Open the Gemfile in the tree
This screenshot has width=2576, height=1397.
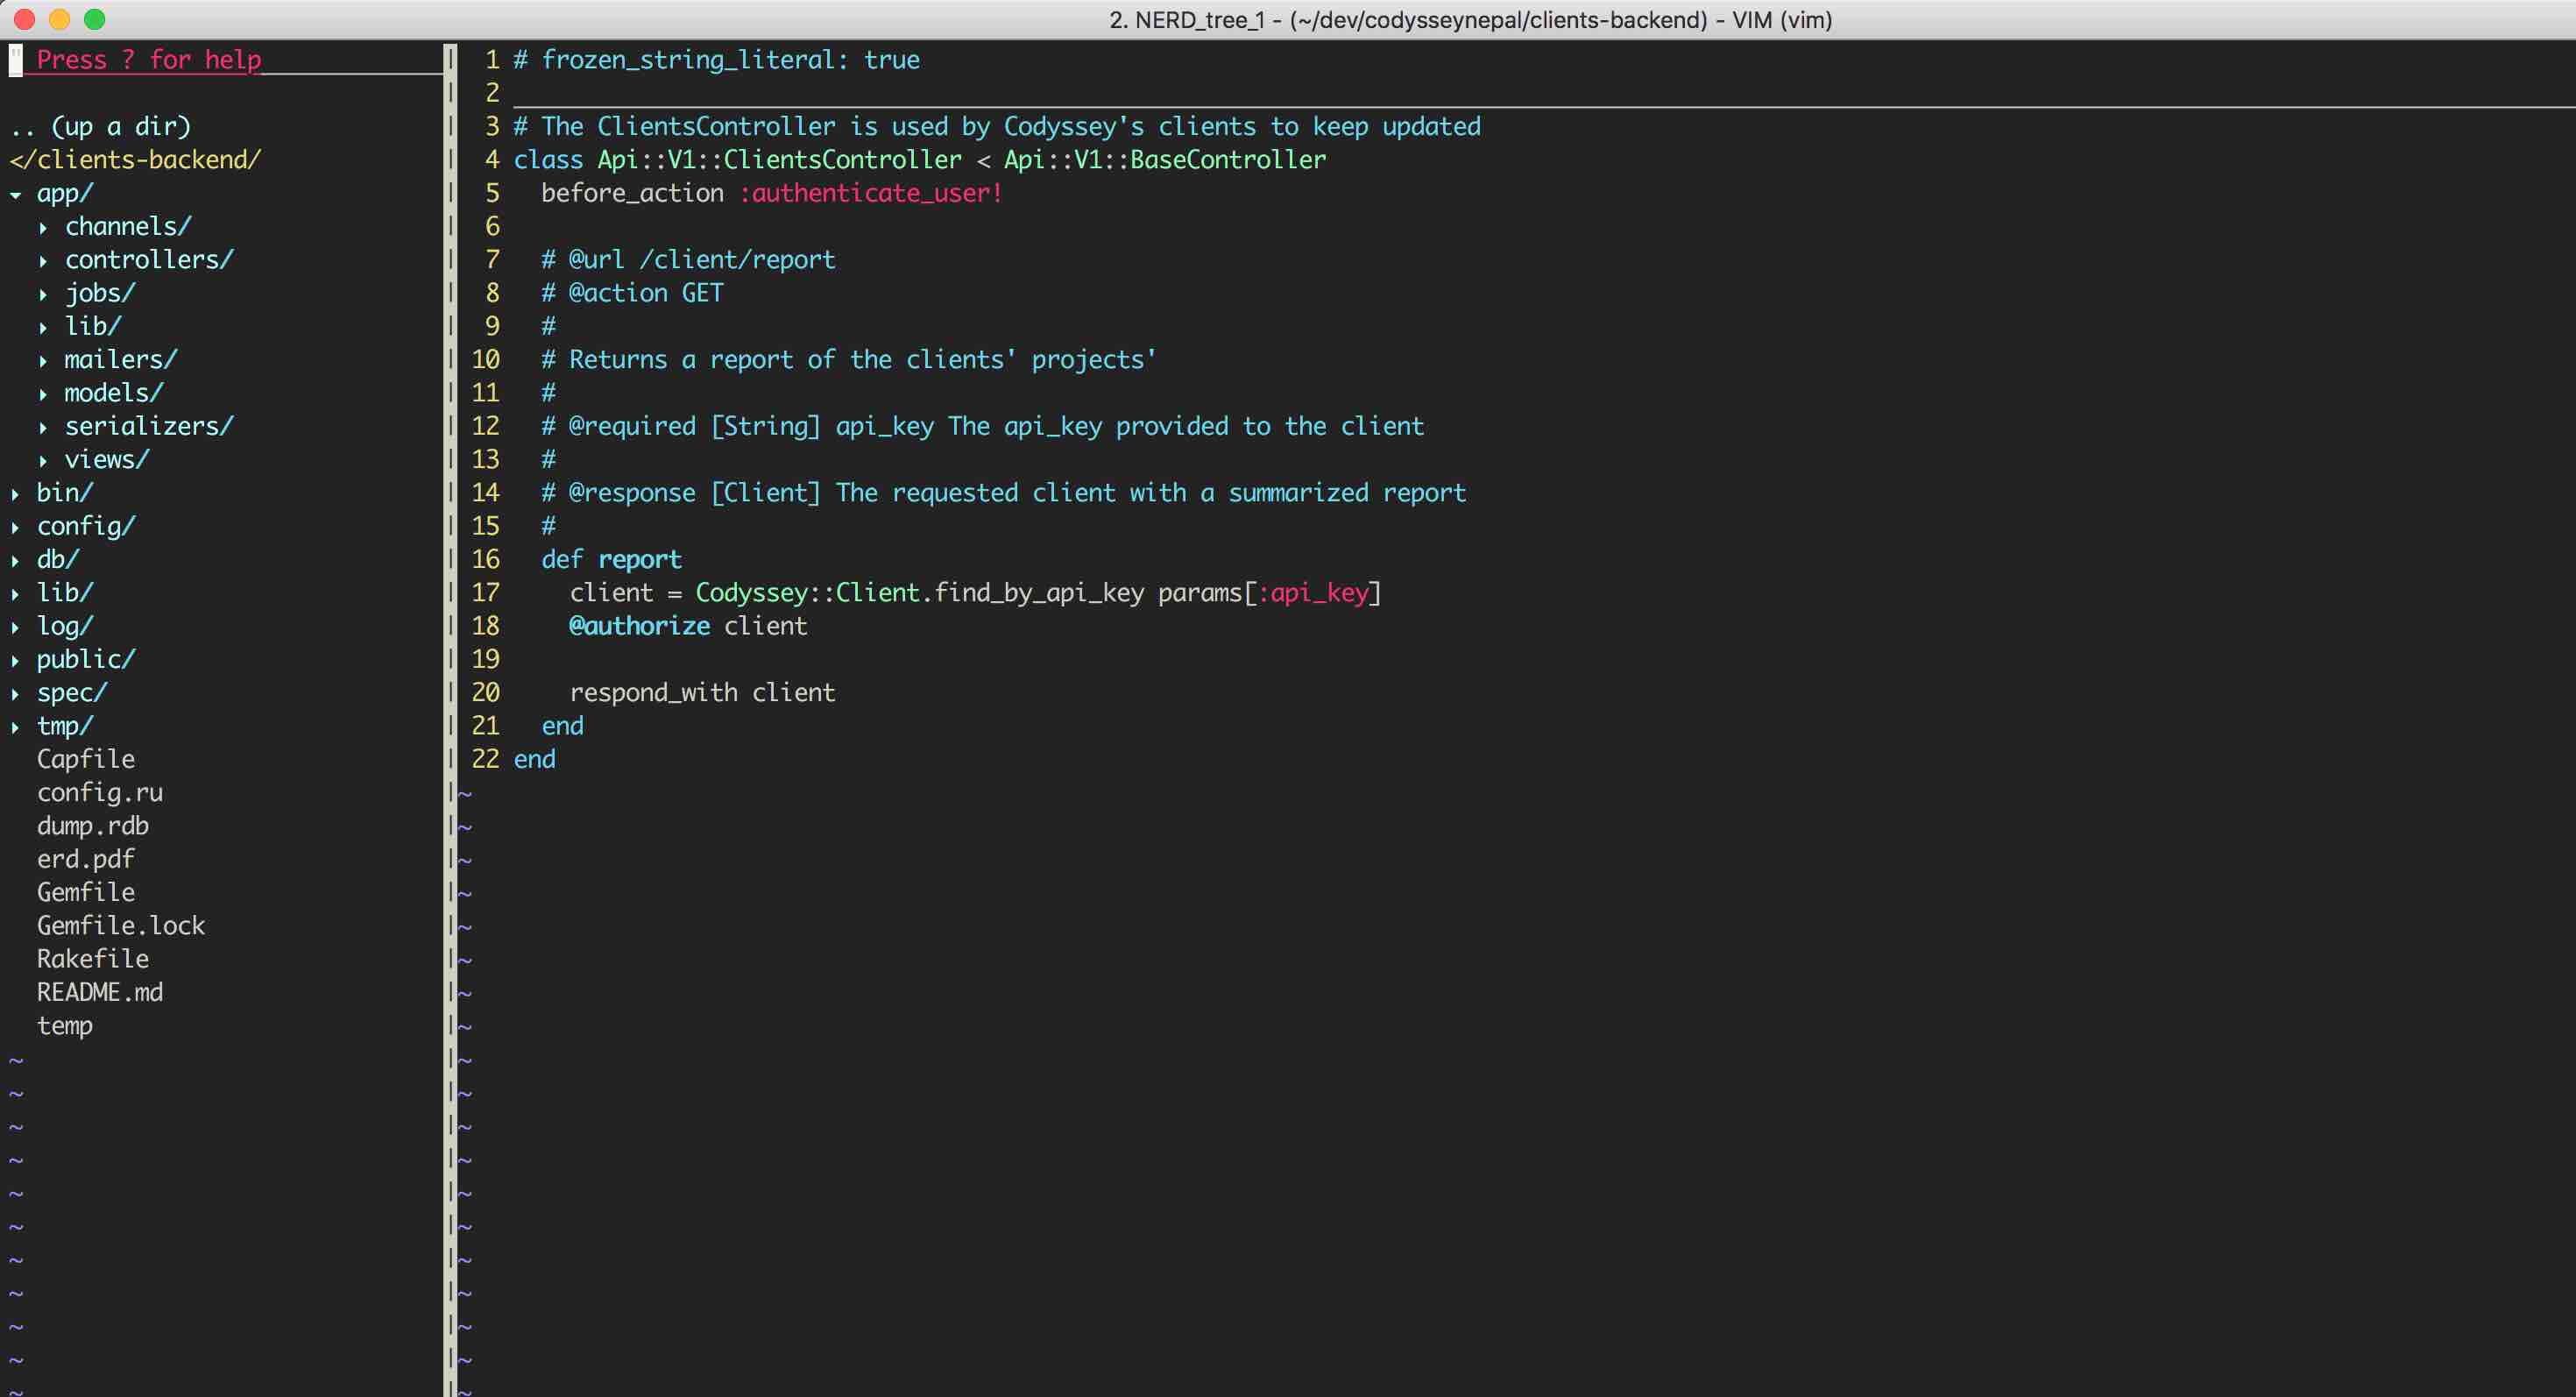[86, 892]
